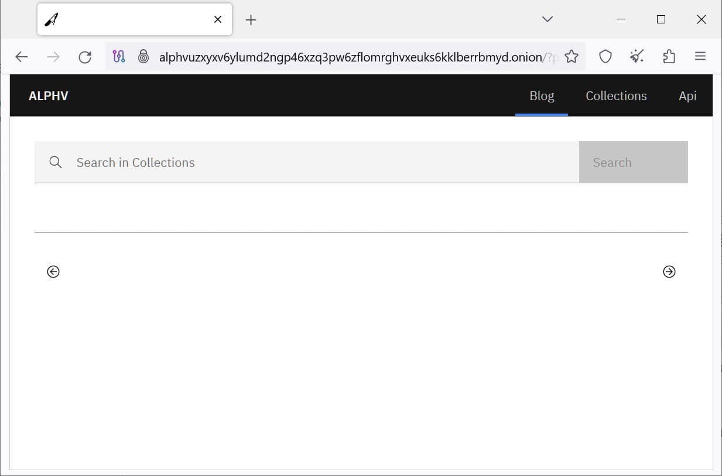Open the Tor circuit display icon
Viewport: 722px width, 476px height.
119,56
